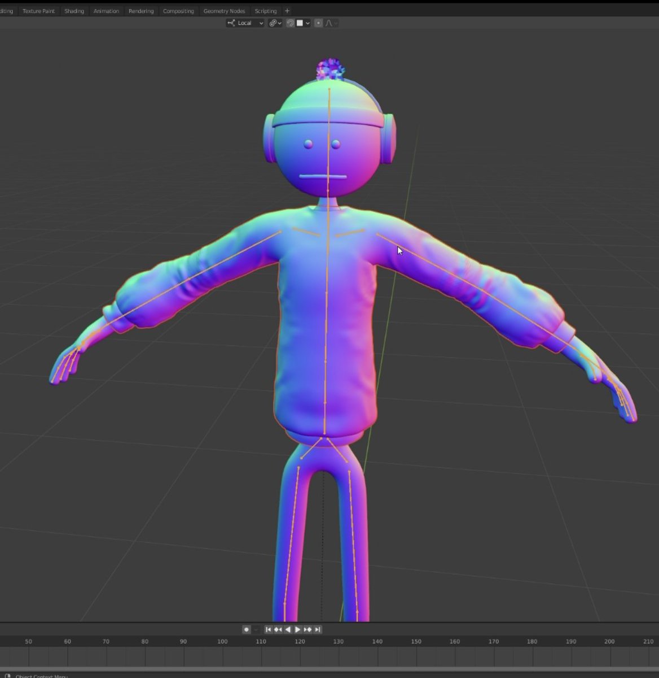The height and width of the screenshot is (678, 659).
Task: Click the beanie pom-pom on the hat
Action: coord(330,68)
